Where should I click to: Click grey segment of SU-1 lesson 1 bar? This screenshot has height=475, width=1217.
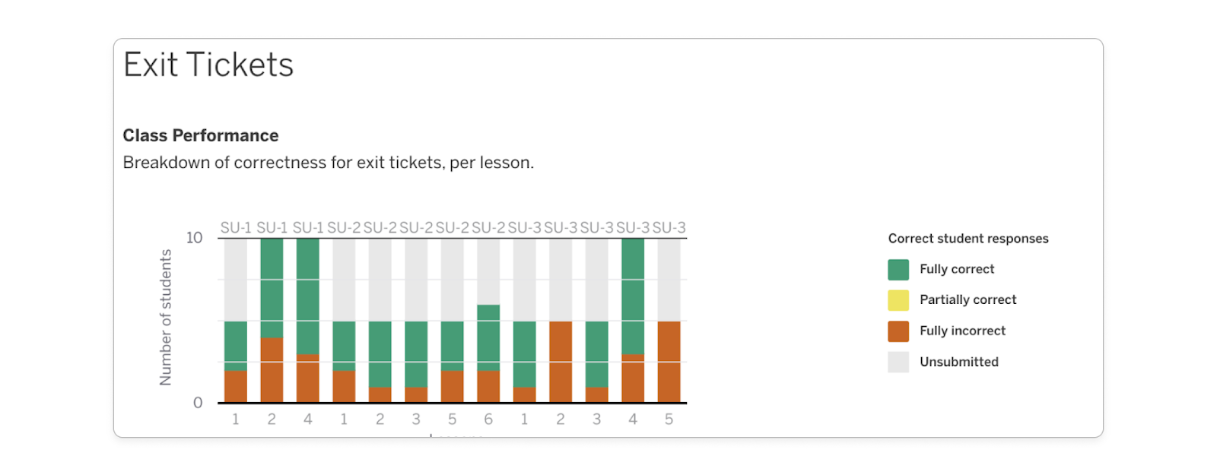(236, 279)
